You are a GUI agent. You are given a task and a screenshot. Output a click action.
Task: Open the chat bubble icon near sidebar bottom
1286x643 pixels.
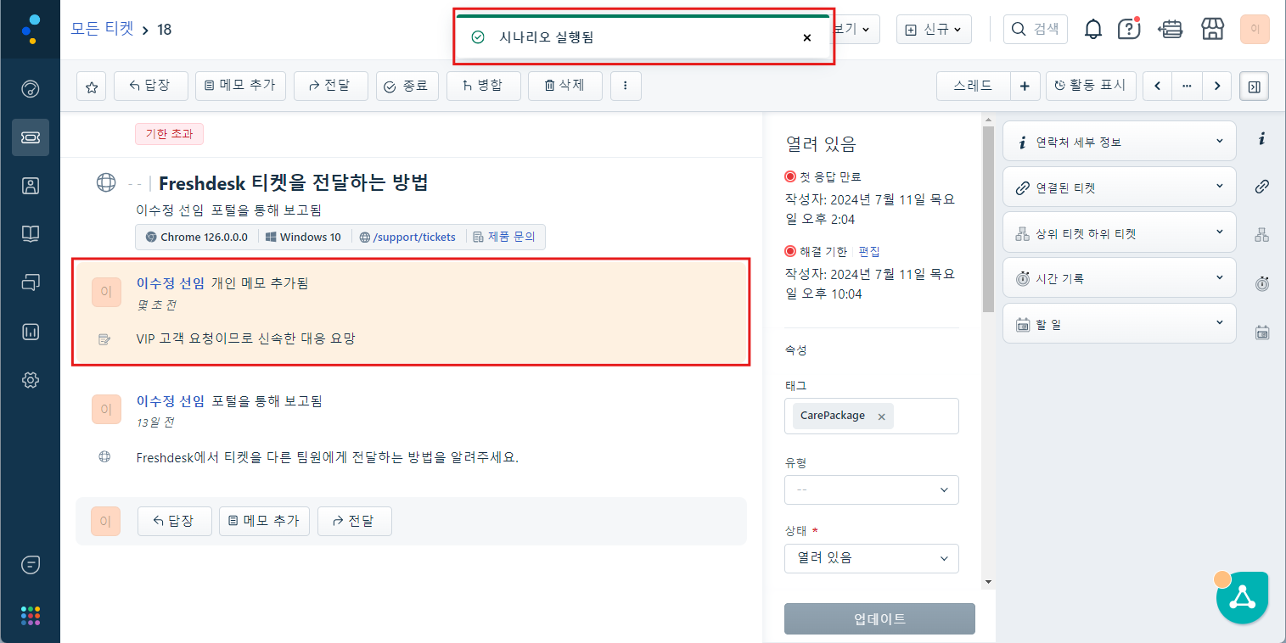pos(31,564)
